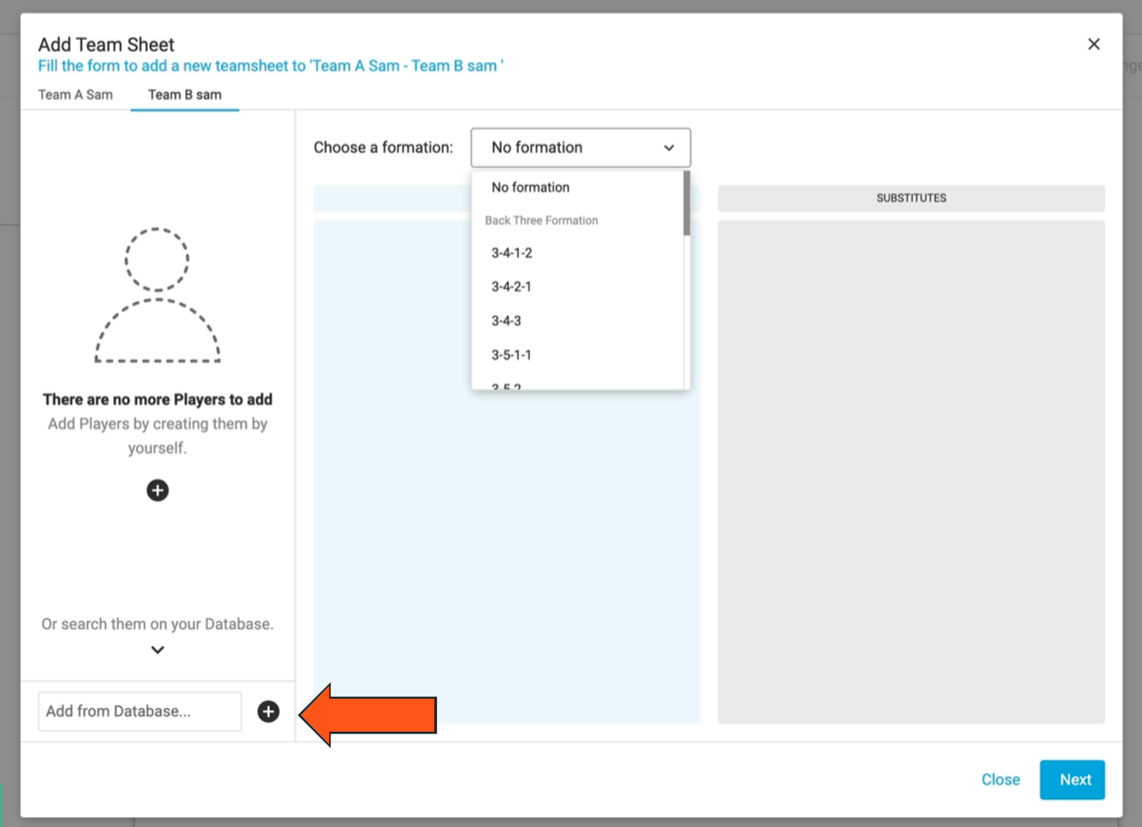
Task: Click the Next button
Action: pyautogui.click(x=1072, y=779)
